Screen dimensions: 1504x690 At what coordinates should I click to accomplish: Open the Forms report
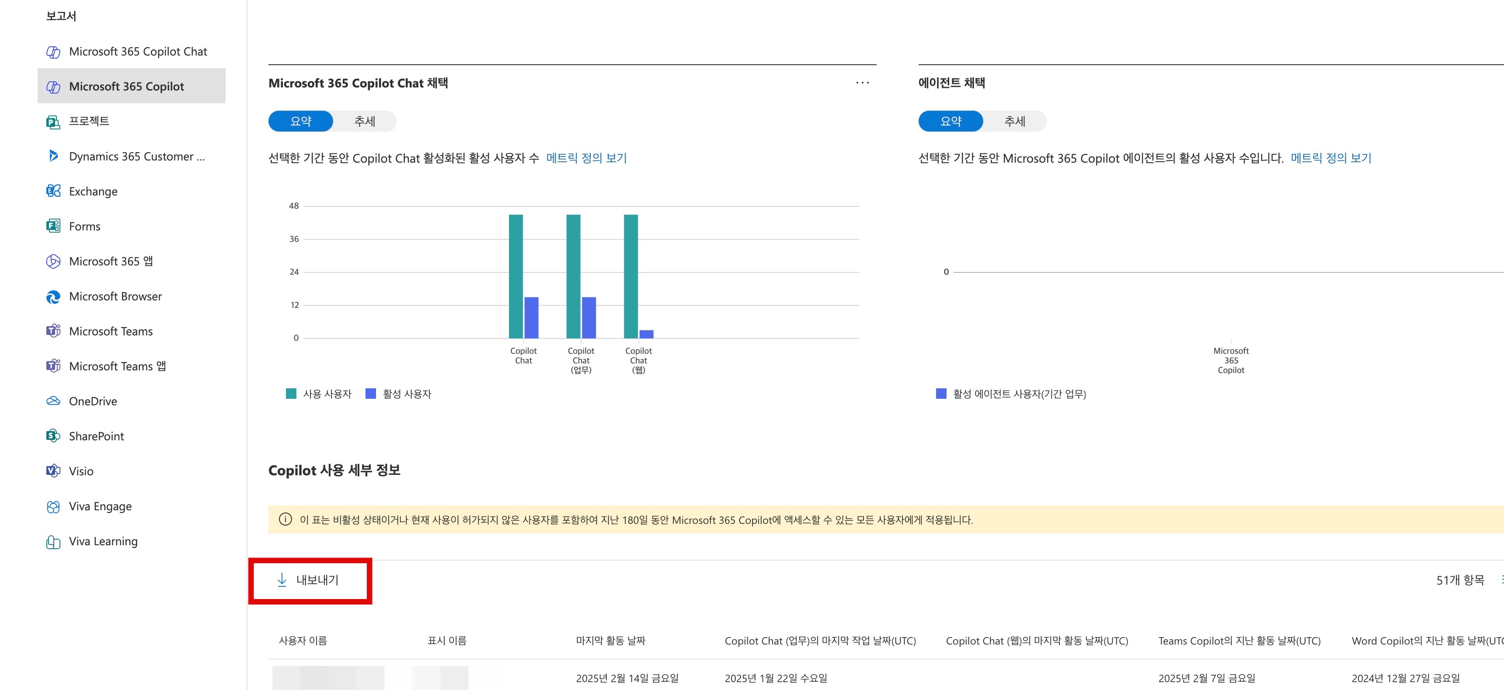point(131,227)
